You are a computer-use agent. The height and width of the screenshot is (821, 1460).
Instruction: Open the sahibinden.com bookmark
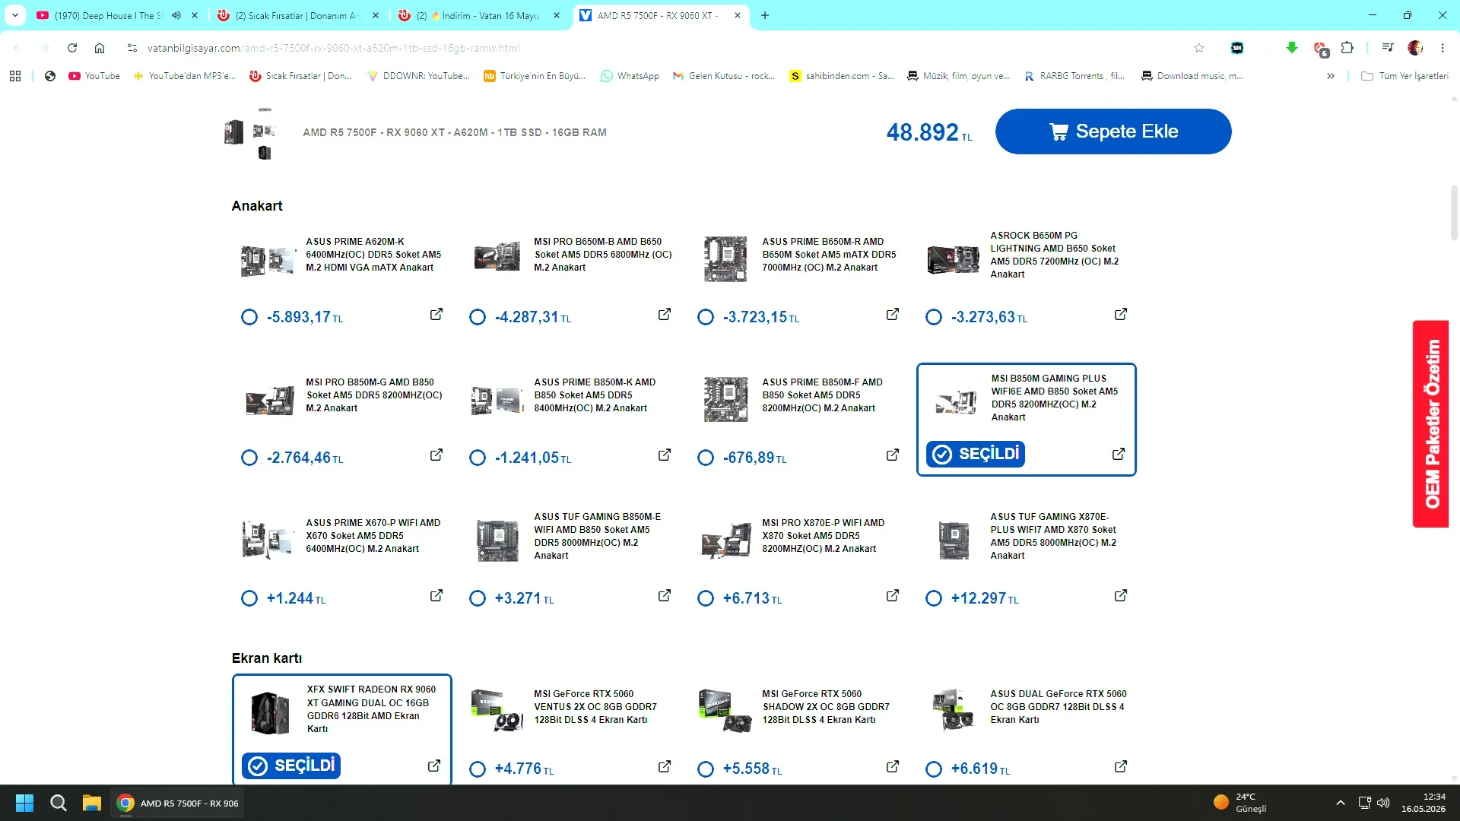click(842, 76)
